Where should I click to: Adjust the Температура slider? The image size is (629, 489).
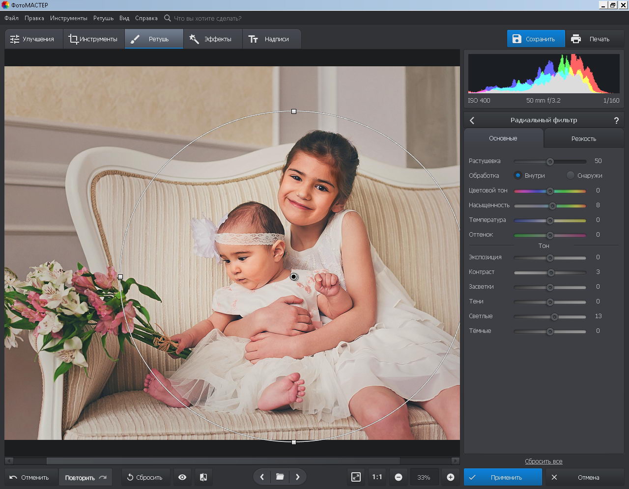tap(550, 220)
